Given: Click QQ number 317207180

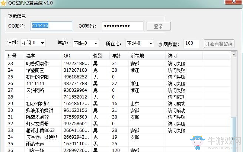Looking at the screenshot, I should tap(75, 70).
